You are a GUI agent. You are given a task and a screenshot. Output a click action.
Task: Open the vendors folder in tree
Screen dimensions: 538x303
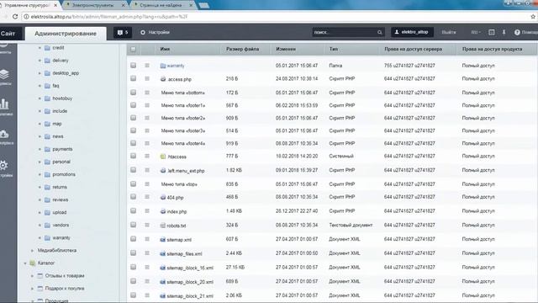(x=61, y=225)
